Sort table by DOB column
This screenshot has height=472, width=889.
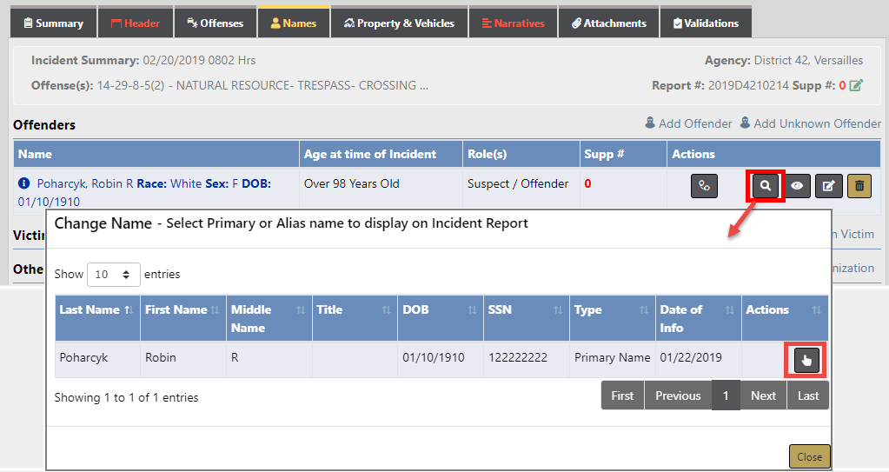440,310
